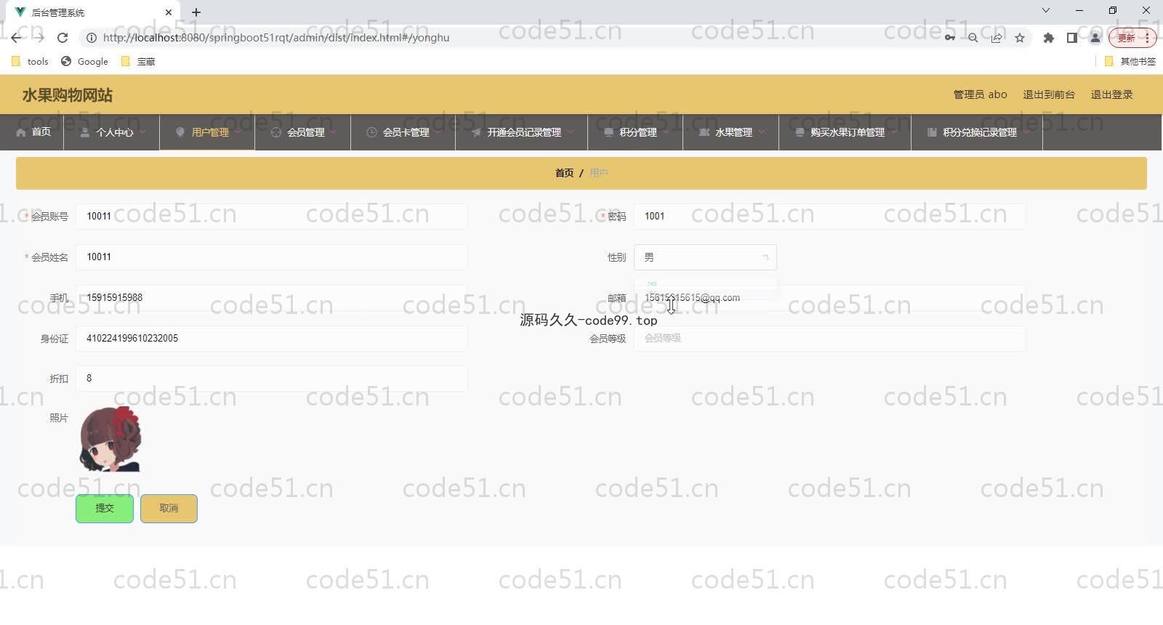
Task: Click the user photo thumbnail
Action: tap(110, 439)
